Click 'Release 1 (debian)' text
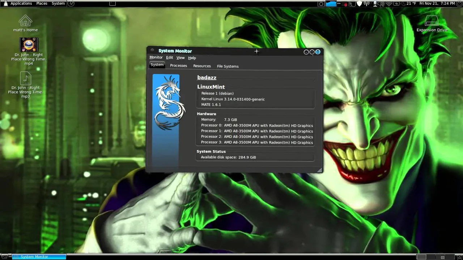 coord(217,93)
